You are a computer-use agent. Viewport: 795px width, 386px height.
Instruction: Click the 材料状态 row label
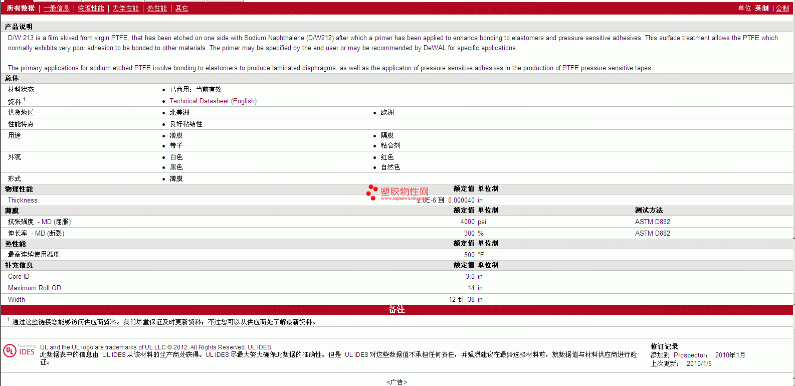21,89
